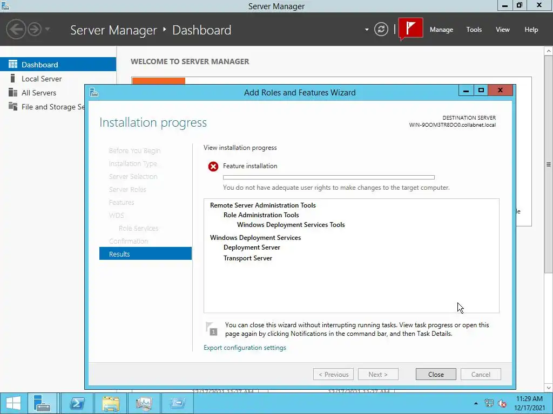Open navigation history dropdown arrow
This screenshot has width=553, height=414.
pos(48,29)
